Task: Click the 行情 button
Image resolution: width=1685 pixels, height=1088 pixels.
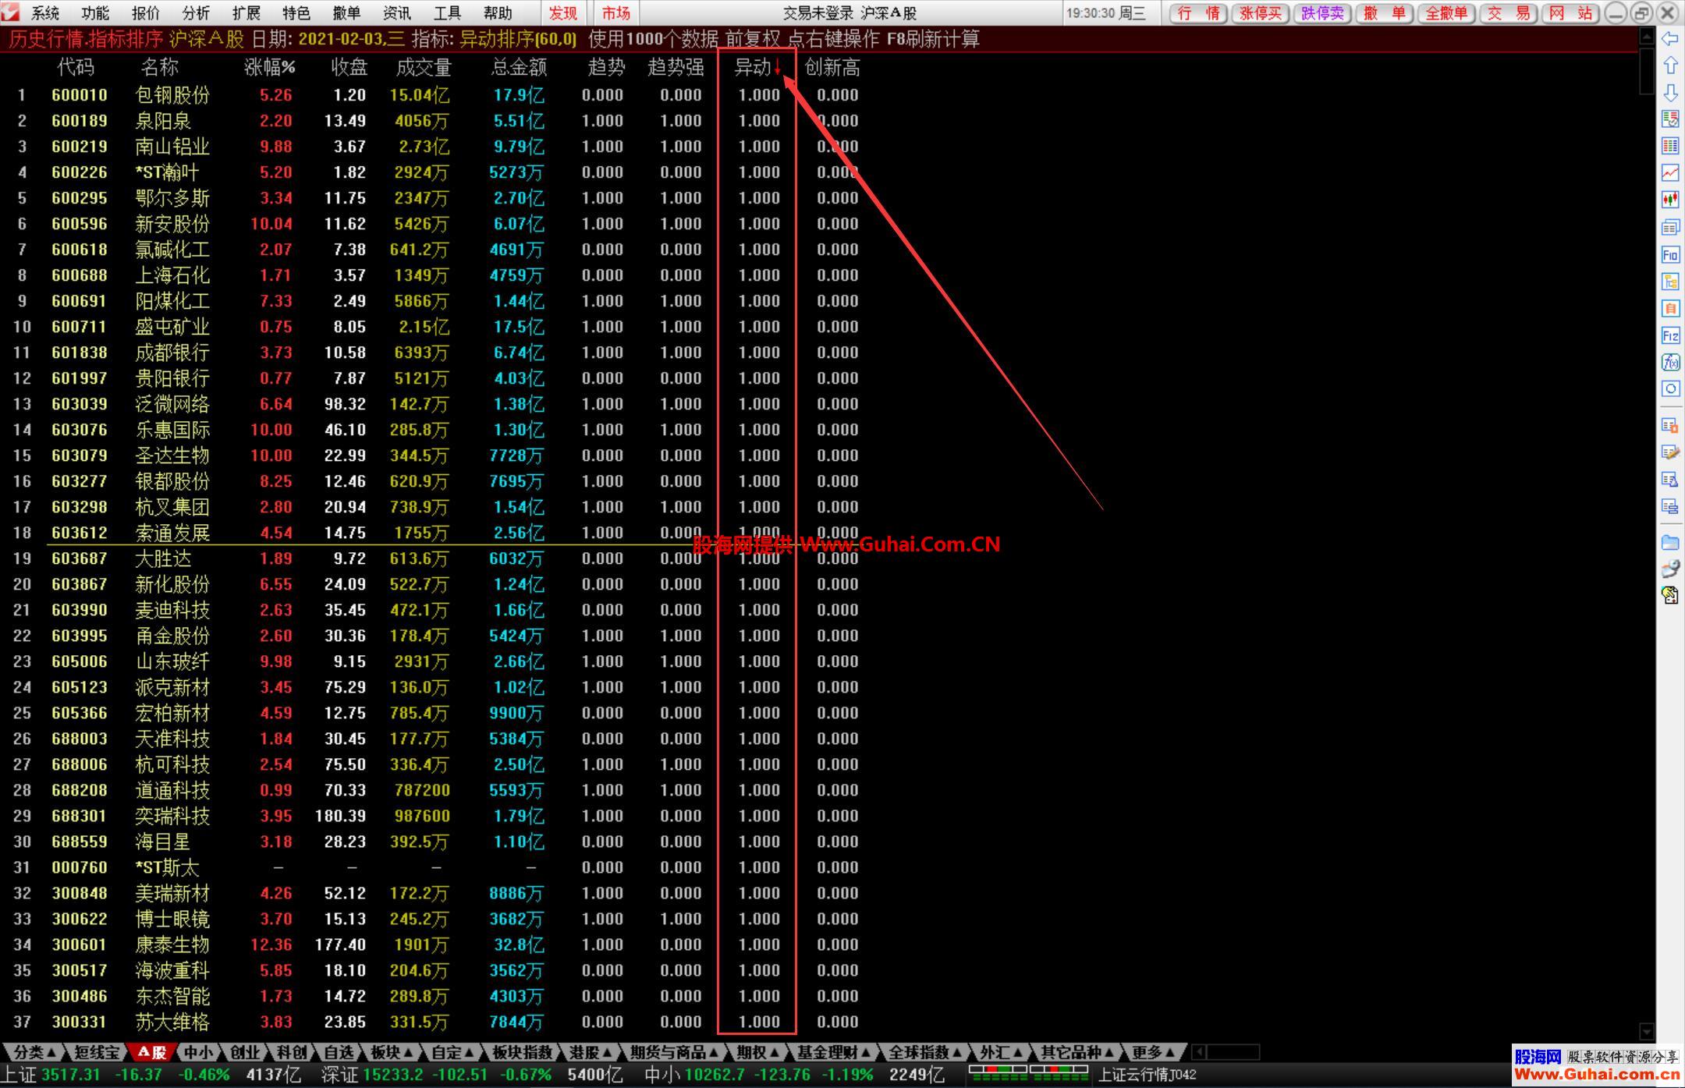Action: click(x=1199, y=13)
